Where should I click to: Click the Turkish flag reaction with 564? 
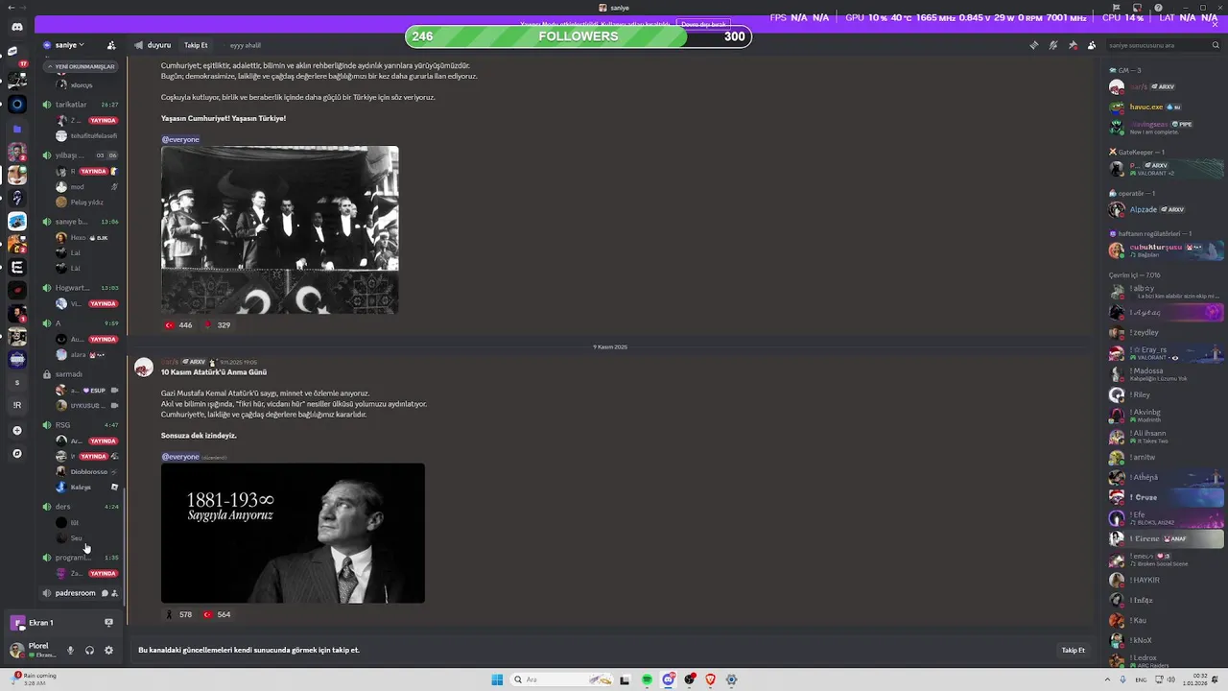[x=218, y=614]
